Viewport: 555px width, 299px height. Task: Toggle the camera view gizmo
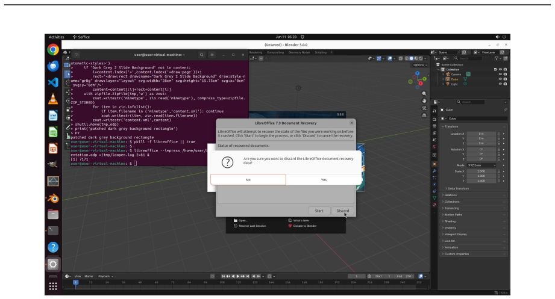(x=424, y=108)
